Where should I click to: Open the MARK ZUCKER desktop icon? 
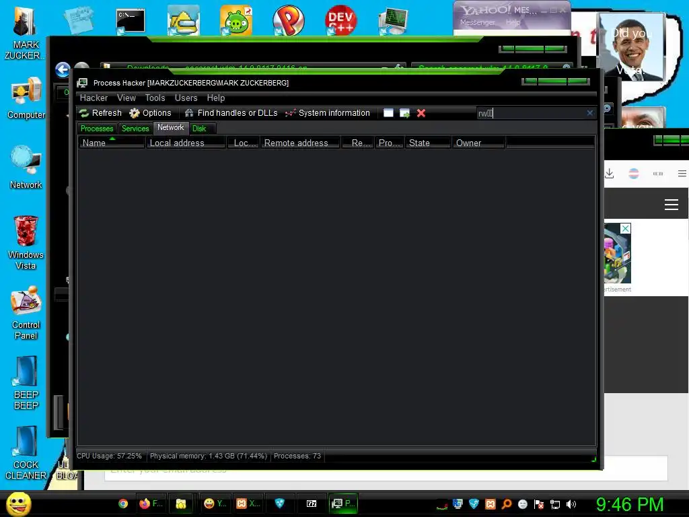tap(25, 34)
